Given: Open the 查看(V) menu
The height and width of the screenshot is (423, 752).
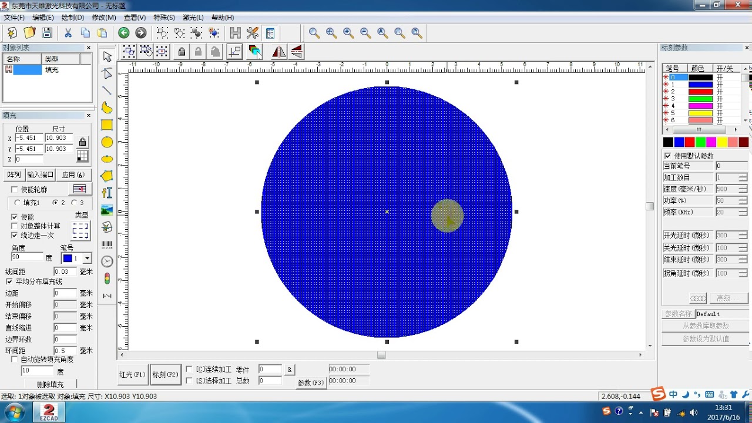Looking at the screenshot, I should pyautogui.click(x=135, y=18).
